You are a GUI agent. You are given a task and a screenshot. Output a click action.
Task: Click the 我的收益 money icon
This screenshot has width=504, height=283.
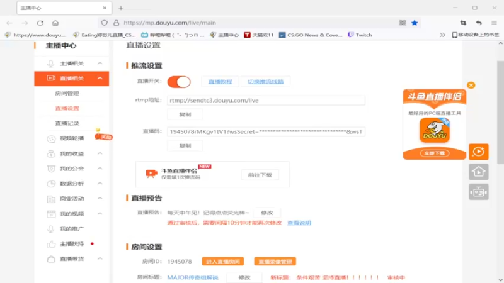pos(51,153)
